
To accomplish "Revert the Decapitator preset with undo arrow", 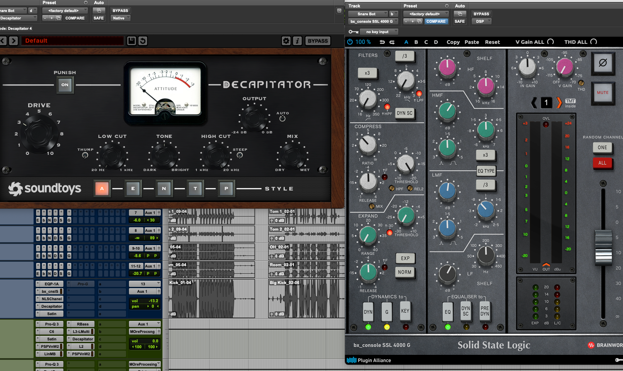I will click(143, 41).
